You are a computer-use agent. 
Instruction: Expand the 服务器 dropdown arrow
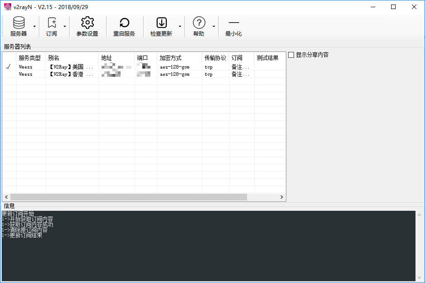pos(34,26)
